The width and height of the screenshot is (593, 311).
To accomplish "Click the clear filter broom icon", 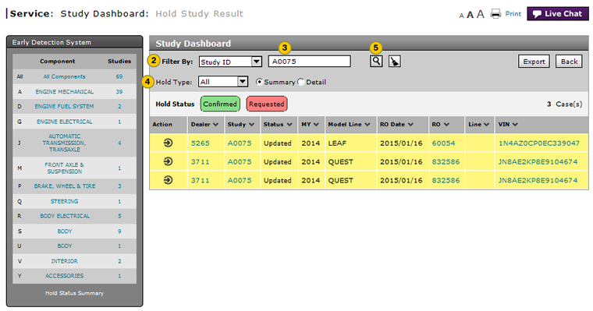I will [395, 62].
